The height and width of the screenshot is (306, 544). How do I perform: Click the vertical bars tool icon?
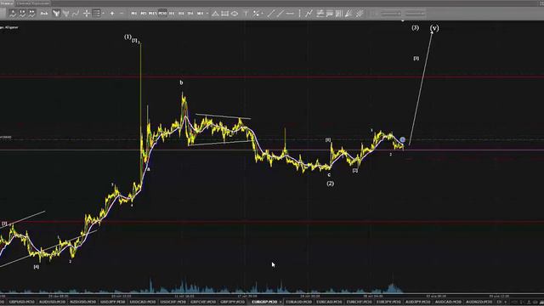pyautogui.click(x=339, y=14)
